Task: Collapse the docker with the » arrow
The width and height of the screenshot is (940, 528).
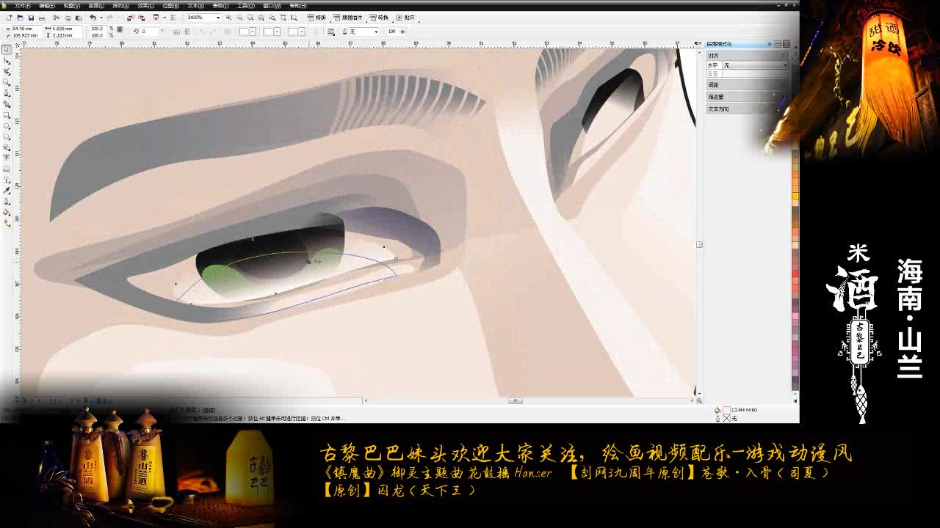Action: click(770, 44)
